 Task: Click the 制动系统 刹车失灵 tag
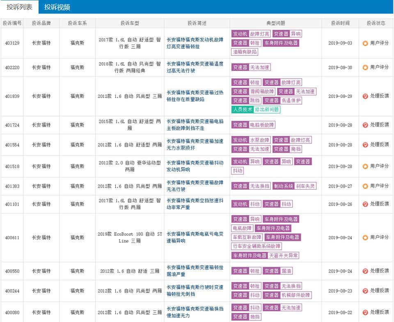click(x=295, y=186)
